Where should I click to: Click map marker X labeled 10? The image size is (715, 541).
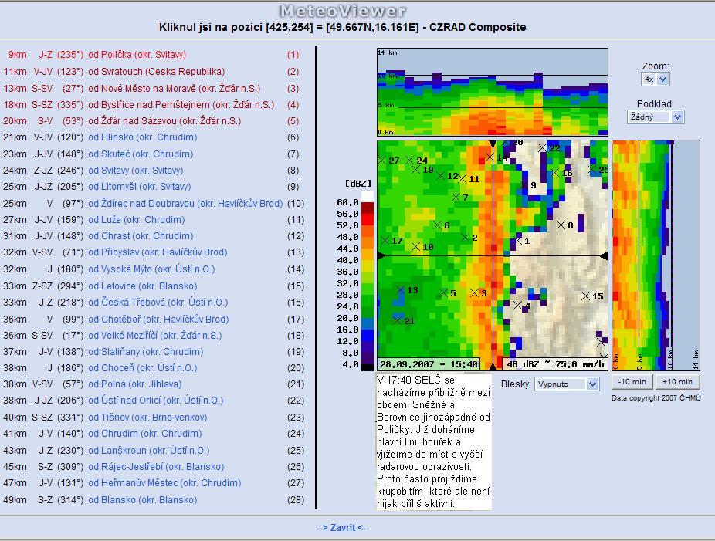pos(415,246)
